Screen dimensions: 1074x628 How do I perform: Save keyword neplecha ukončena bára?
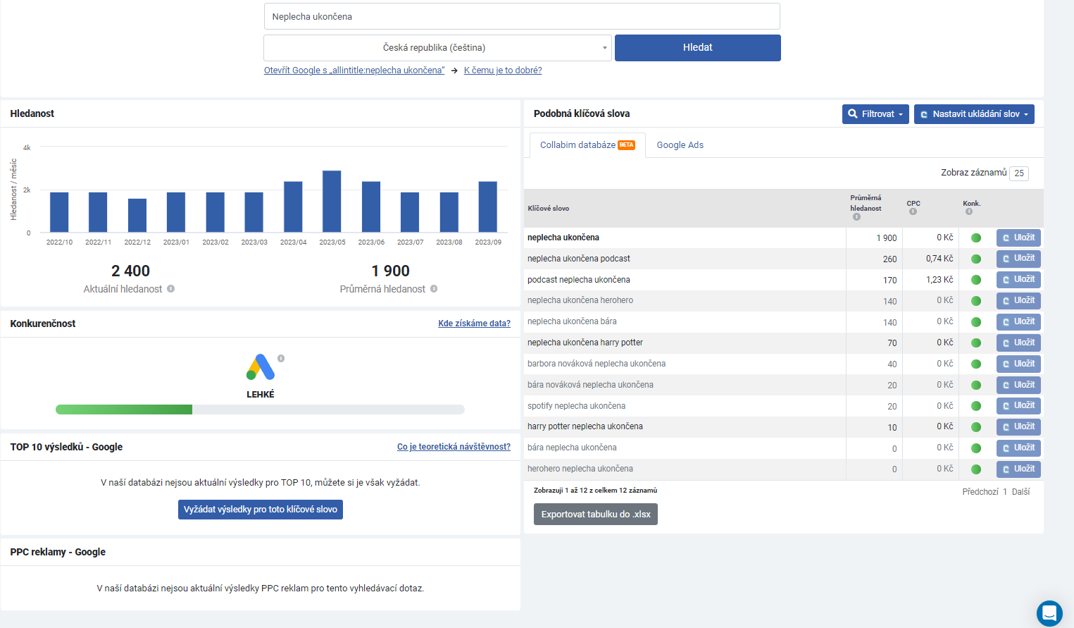point(1018,322)
